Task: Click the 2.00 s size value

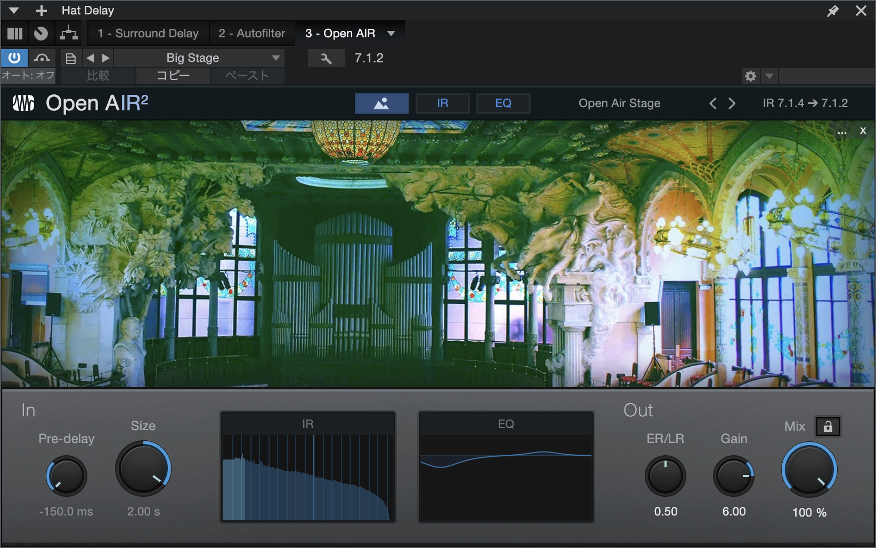Action: point(143,511)
